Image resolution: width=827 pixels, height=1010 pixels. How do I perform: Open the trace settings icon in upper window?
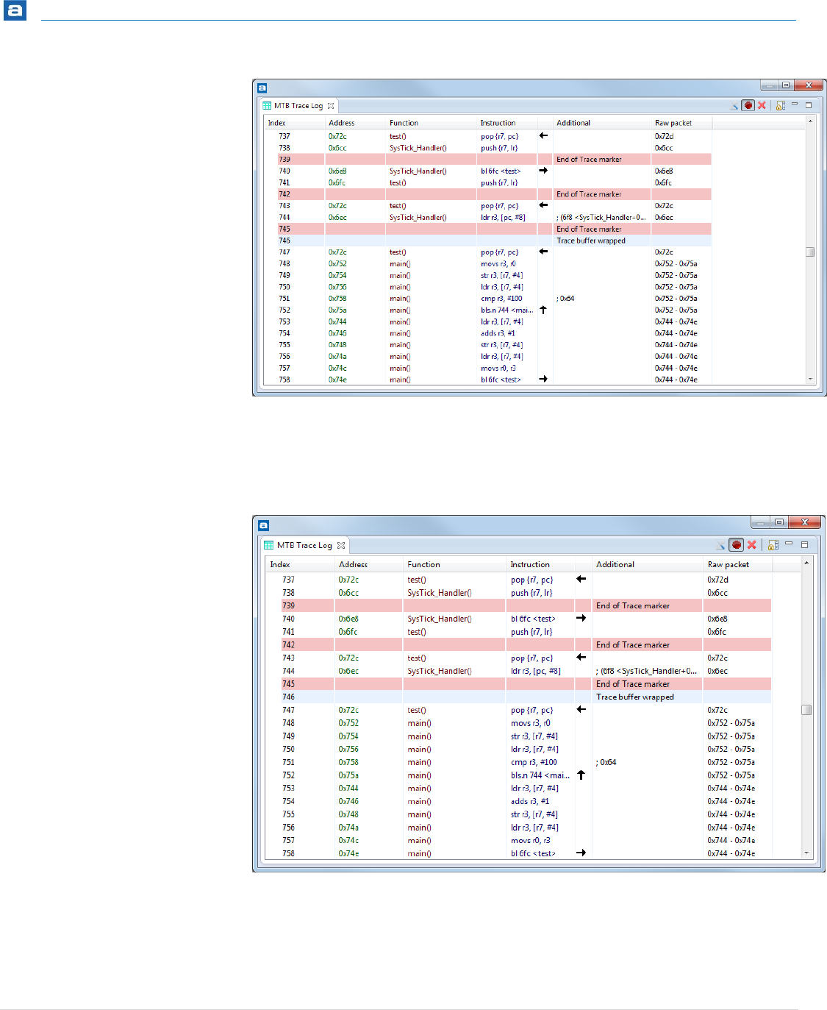781,105
